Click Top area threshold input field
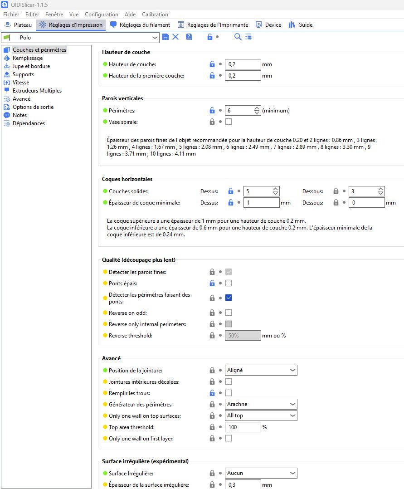 point(243,427)
